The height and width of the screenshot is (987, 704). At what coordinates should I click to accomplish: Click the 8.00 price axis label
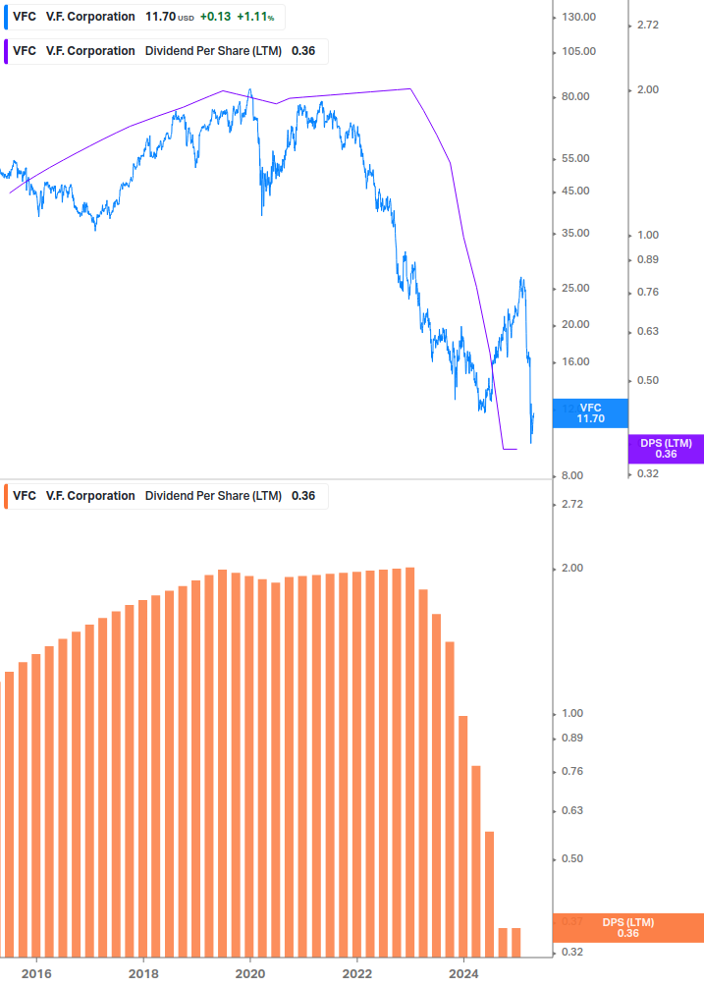click(x=572, y=476)
